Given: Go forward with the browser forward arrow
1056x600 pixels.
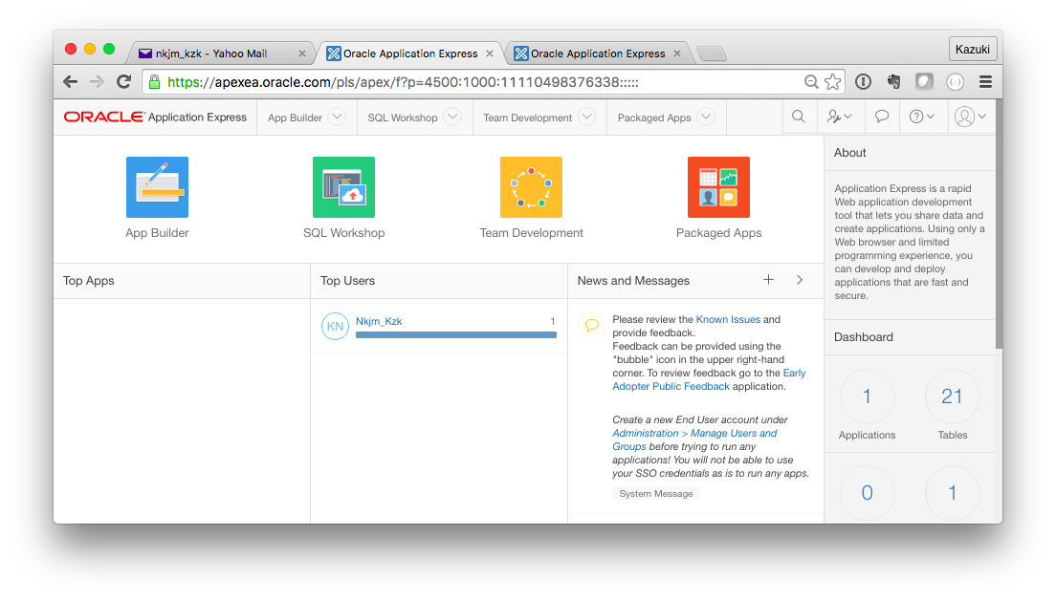Looking at the screenshot, I should (x=97, y=82).
